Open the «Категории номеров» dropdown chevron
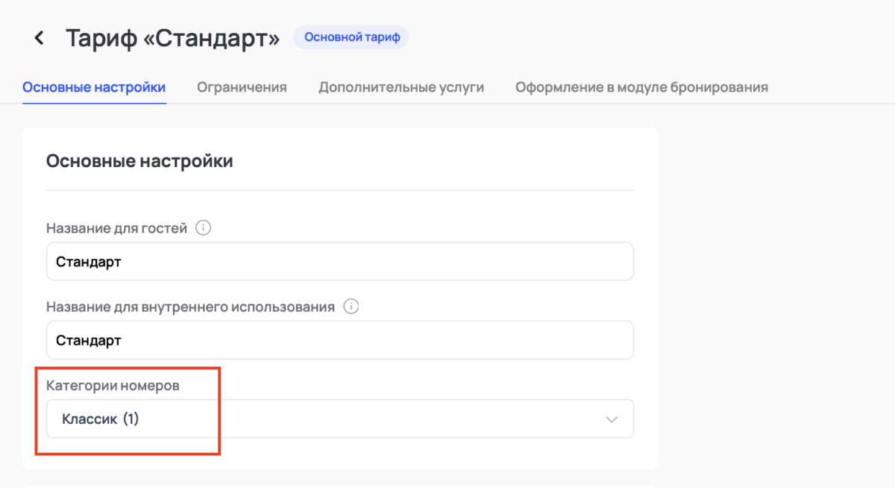895x488 pixels. tap(612, 419)
